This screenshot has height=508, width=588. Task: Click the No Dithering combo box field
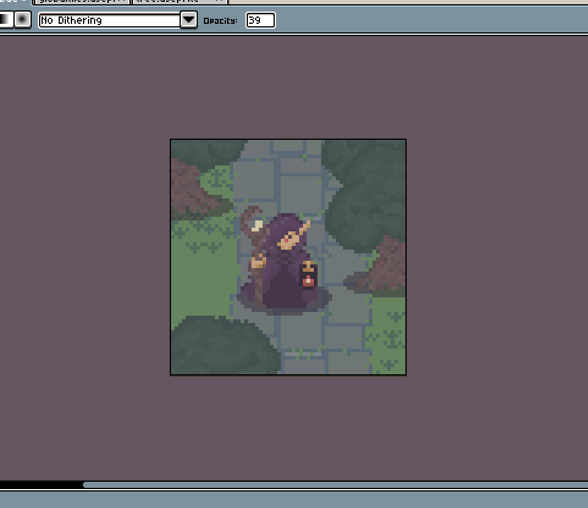(109, 20)
